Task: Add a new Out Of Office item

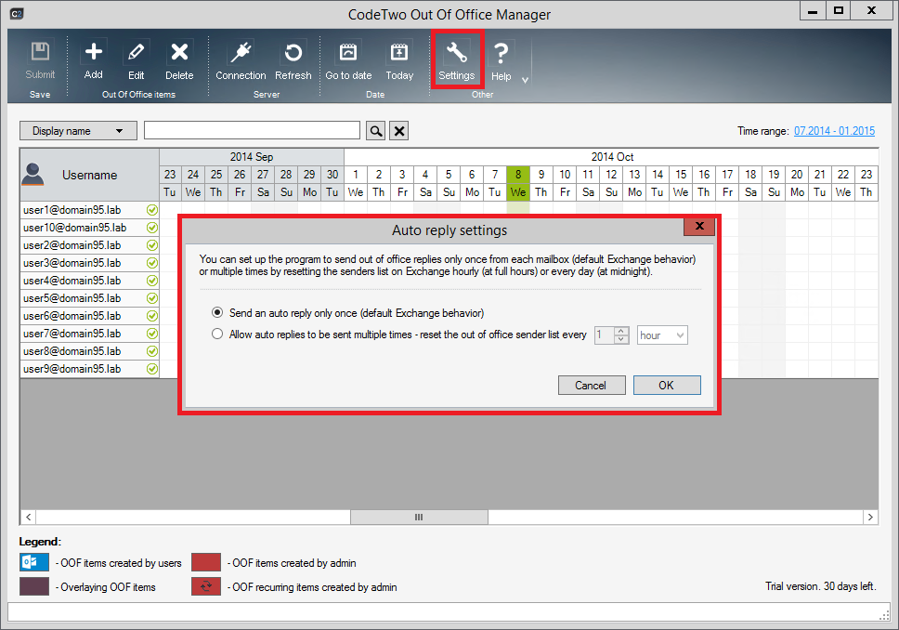Action: [94, 59]
